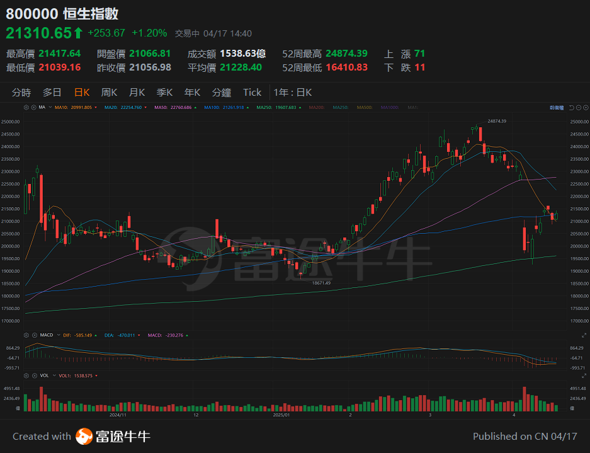The image size is (590, 453).
Task: Remove the VOL indicator via its close icon
Action: click(x=35, y=375)
